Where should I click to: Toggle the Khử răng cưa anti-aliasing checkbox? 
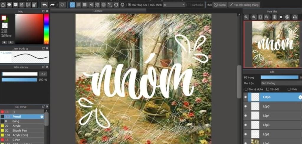(129, 5)
